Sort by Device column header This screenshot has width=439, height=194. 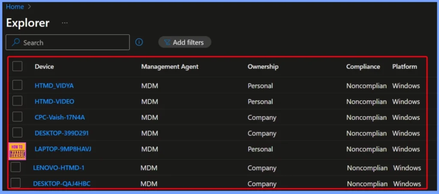coord(44,66)
